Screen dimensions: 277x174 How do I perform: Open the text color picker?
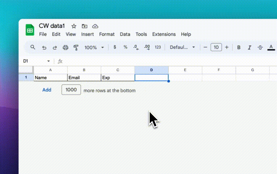(x=271, y=47)
